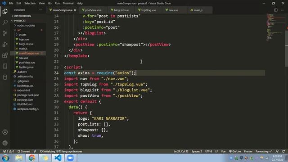
Task: Click the feedback icon in status bar
Action: [277, 151]
